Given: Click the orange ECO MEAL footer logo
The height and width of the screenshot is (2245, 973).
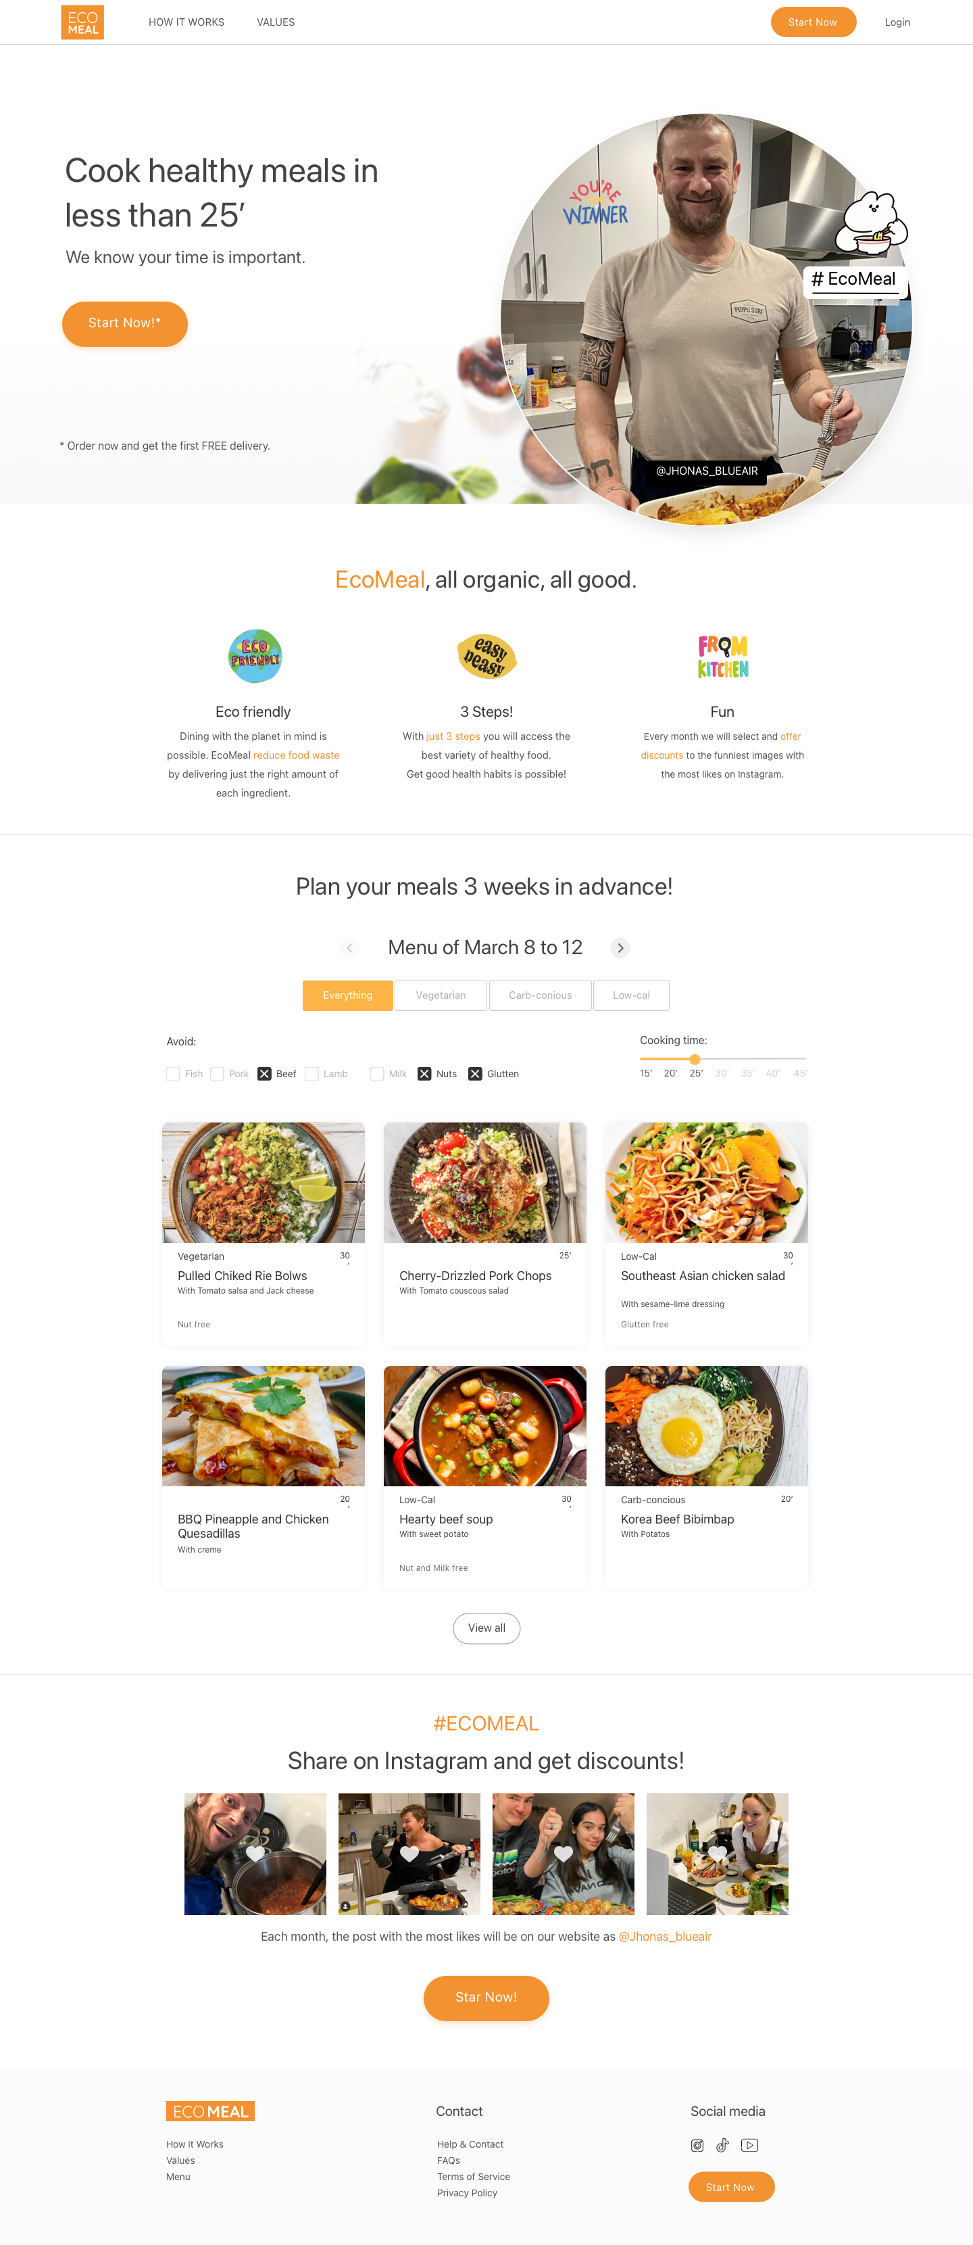Looking at the screenshot, I should point(210,2111).
